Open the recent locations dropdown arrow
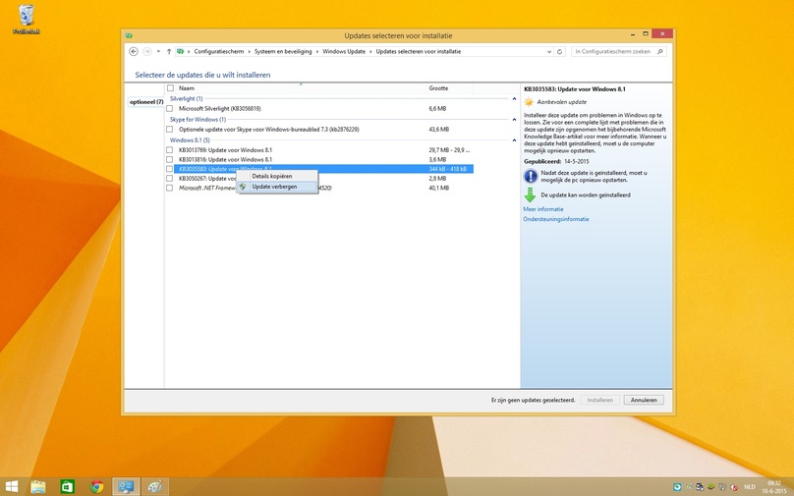Screen dimensions: 794x496 coord(158,51)
